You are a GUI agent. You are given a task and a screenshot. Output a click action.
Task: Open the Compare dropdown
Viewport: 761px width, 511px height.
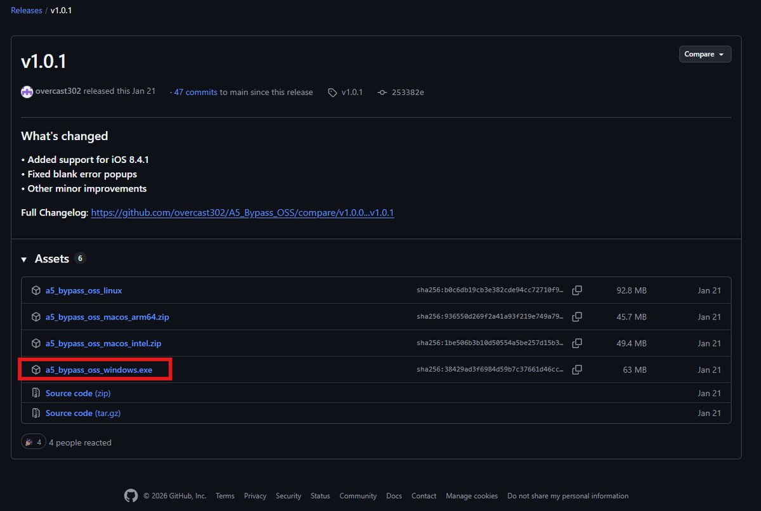tap(705, 54)
